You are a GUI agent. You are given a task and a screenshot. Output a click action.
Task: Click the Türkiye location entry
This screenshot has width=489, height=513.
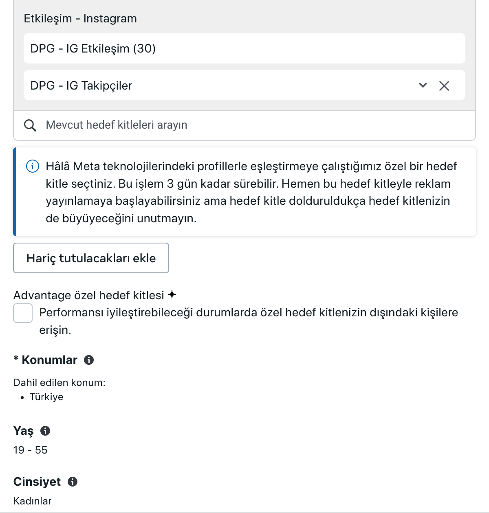coord(46,397)
